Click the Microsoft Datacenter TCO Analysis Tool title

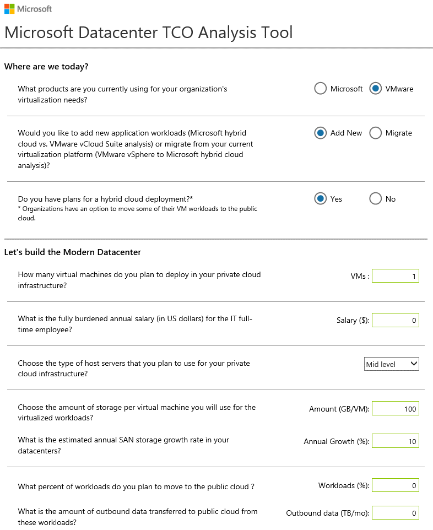(148, 33)
